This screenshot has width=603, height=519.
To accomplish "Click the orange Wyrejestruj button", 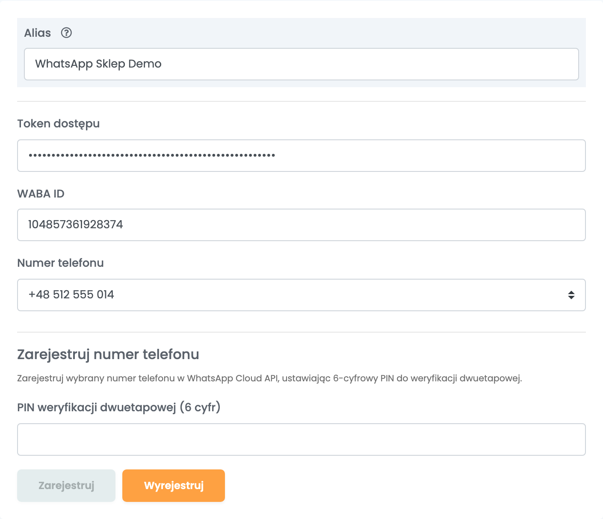I will click(x=174, y=486).
